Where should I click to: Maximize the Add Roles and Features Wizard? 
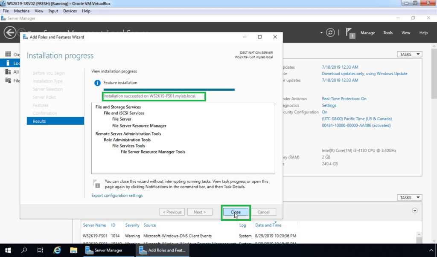tap(260, 37)
